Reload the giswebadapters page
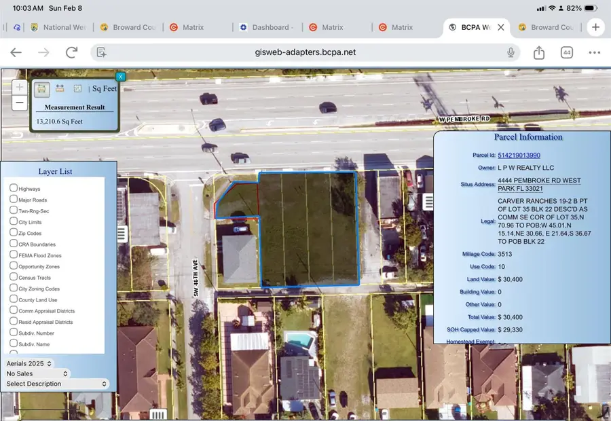The width and height of the screenshot is (611, 421). [x=71, y=52]
